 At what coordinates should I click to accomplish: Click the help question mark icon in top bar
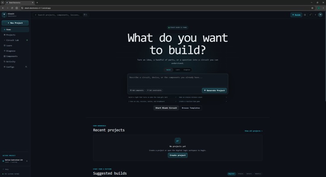click(315, 15)
